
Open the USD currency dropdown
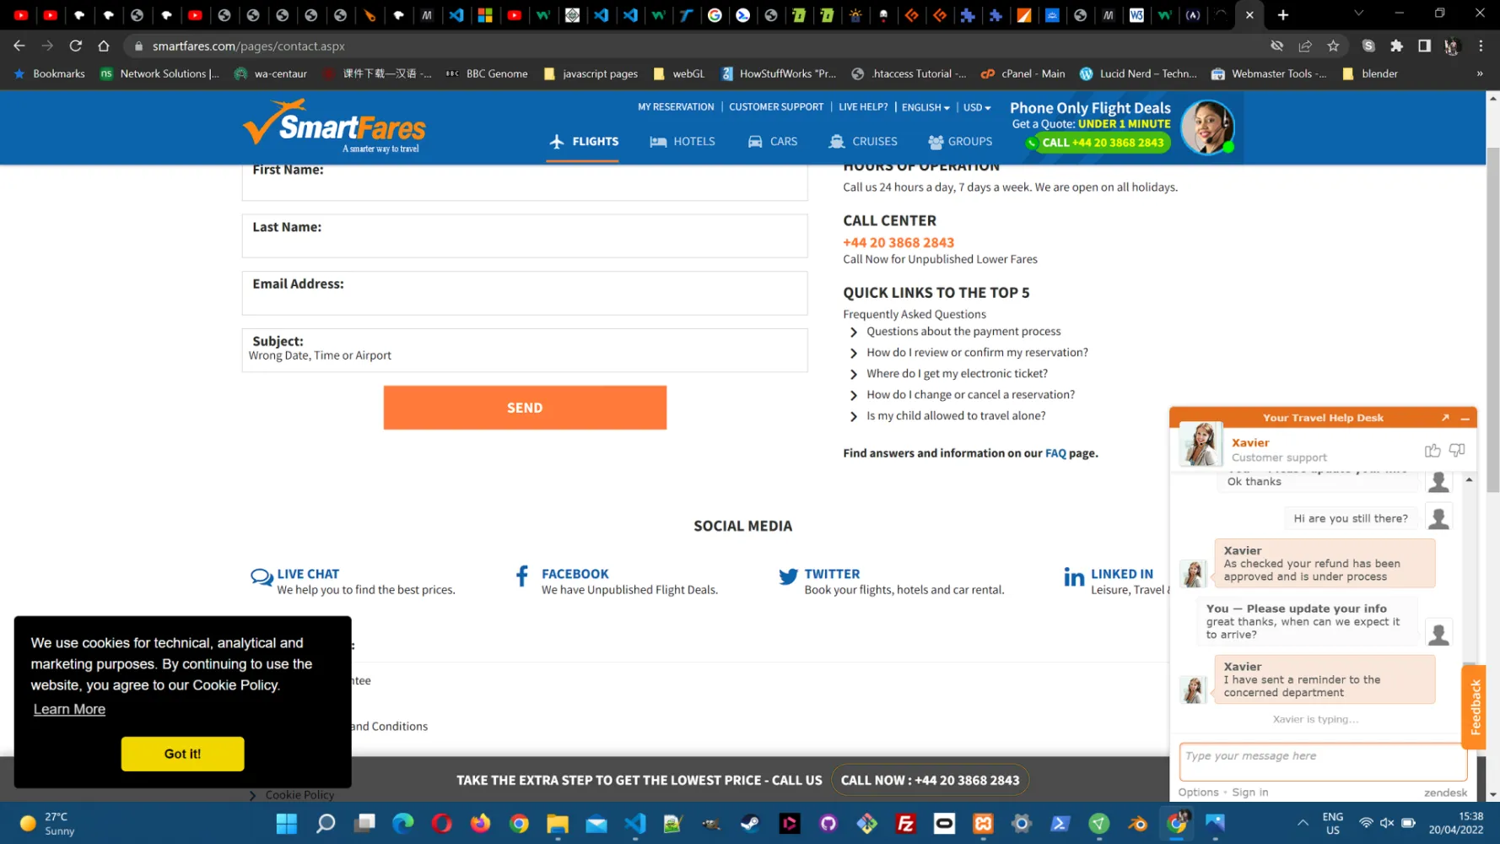pos(976,107)
